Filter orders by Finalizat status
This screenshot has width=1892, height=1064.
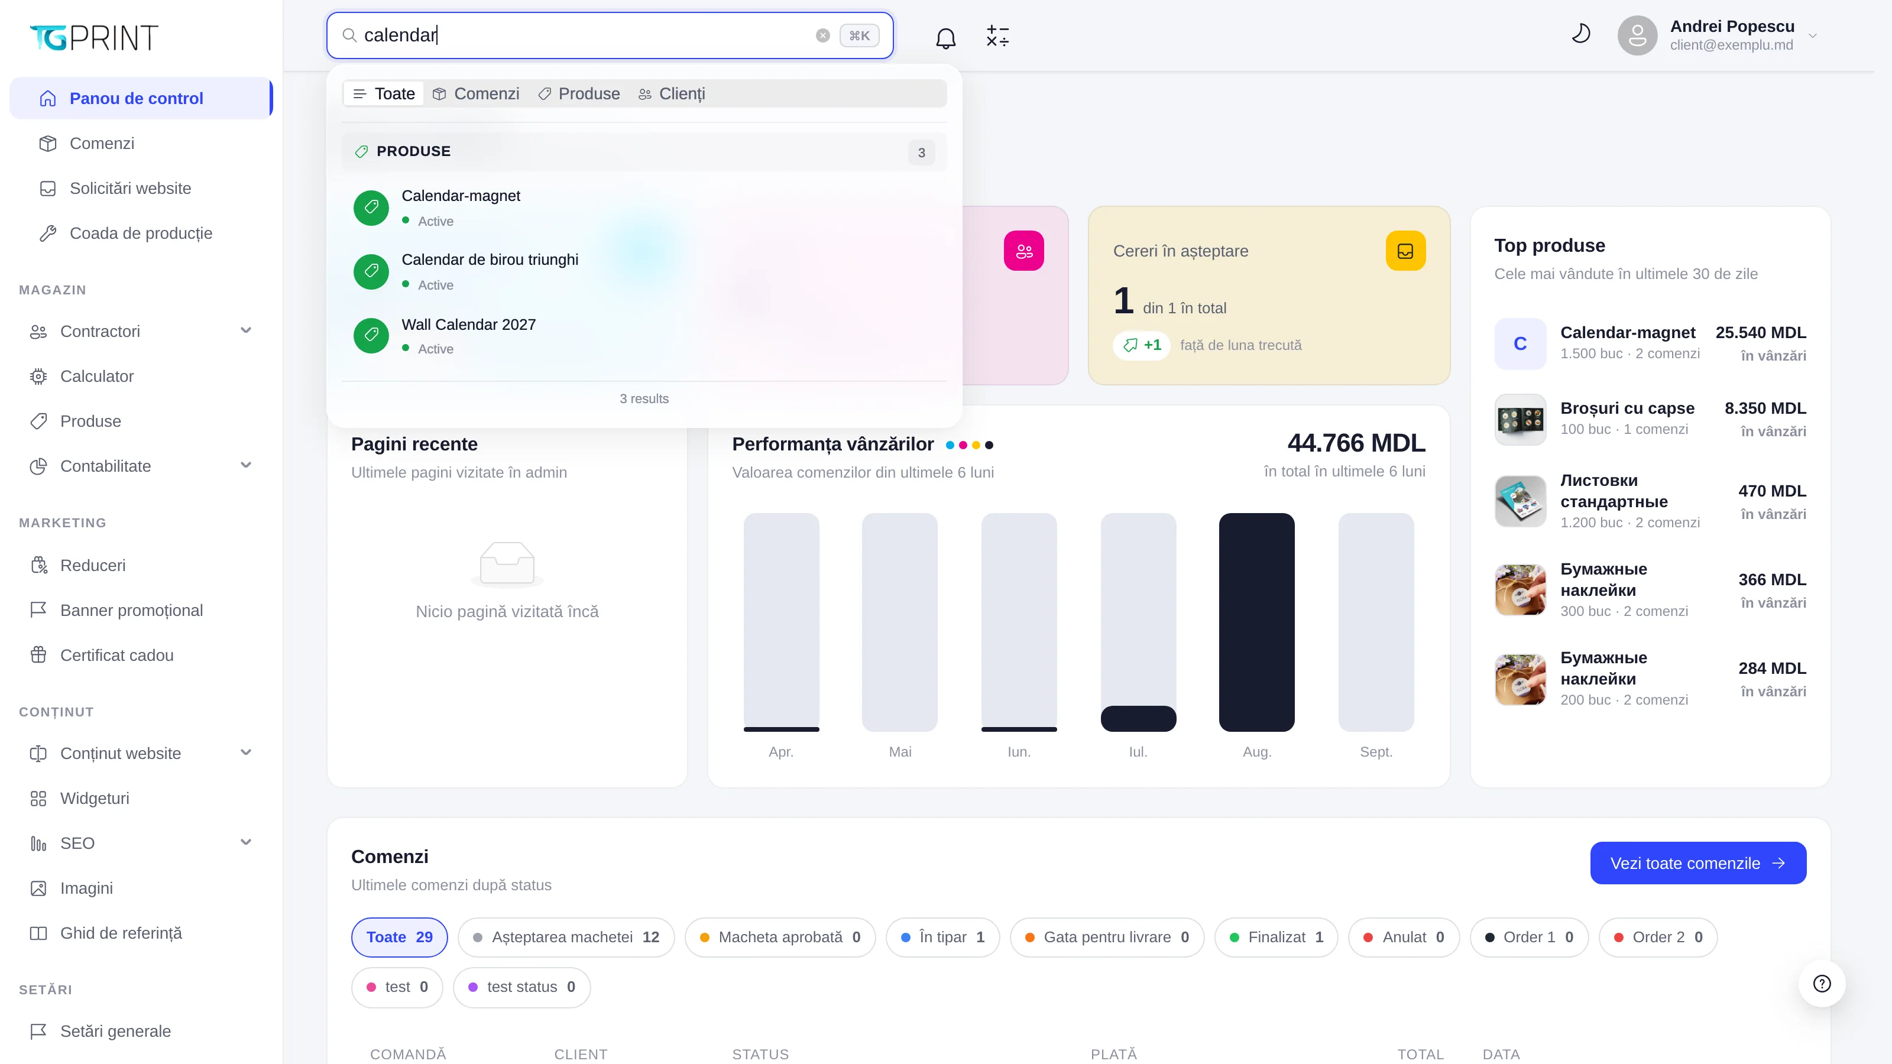tap(1277, 937)
